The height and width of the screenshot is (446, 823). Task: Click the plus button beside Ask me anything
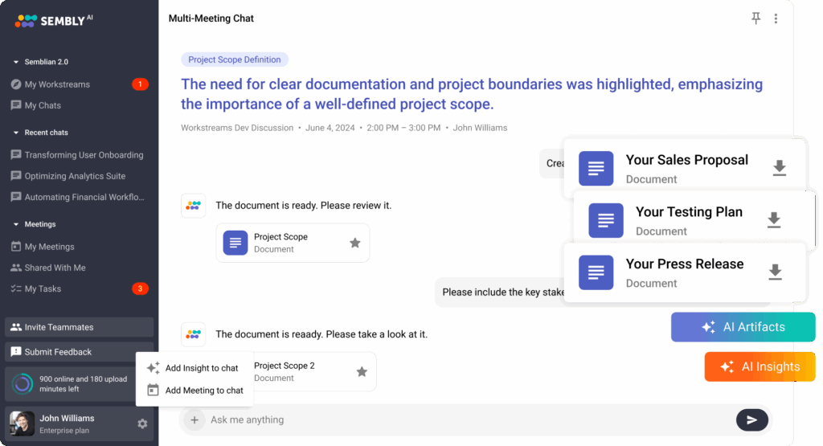point(194,419)
